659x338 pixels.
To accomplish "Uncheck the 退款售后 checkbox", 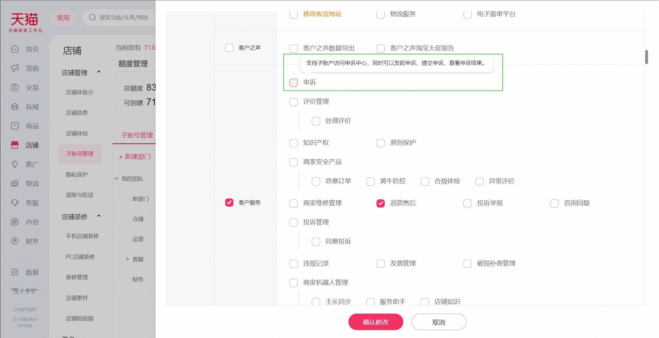I will (380, 203).
